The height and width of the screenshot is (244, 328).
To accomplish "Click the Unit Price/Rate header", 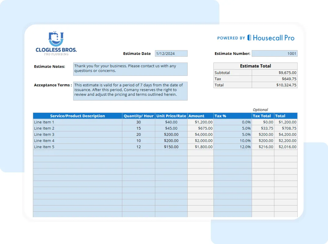I will tap(171, 116).
